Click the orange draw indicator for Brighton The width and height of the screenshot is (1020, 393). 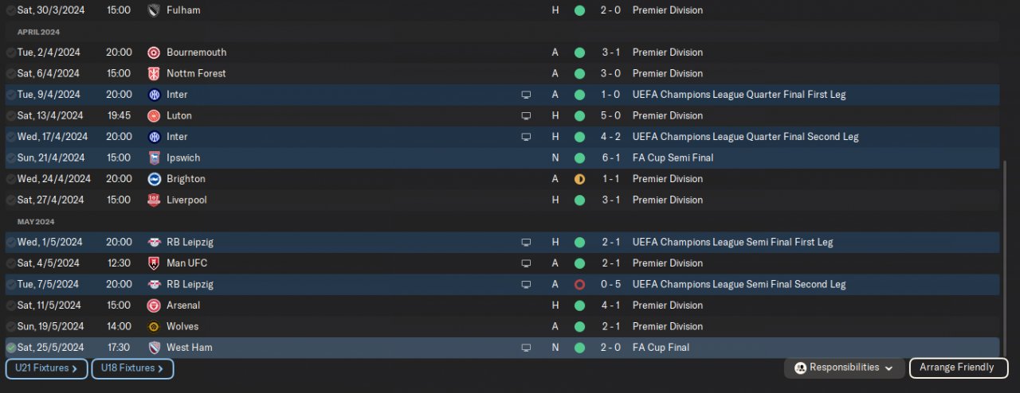[x=579, y=179]
